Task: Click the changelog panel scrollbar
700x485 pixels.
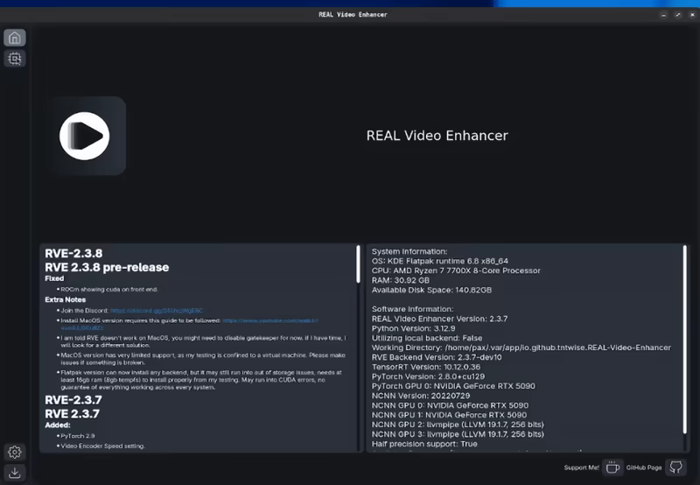Action: click(x=358, y=264)
